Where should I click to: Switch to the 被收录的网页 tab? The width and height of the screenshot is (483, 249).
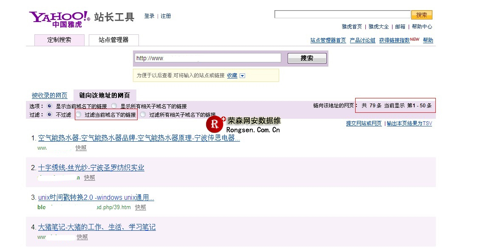click(49, 95)
